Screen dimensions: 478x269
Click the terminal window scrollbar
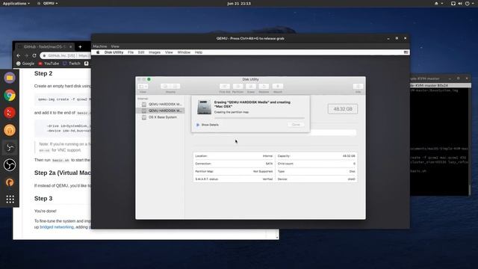point(470,189)
